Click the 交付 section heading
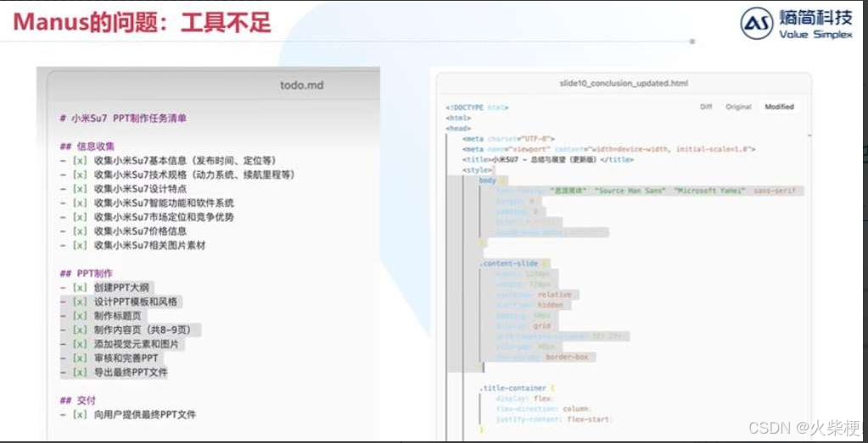Image resolution: width=868 pixels, height=443 pixels. pos(77,401)
